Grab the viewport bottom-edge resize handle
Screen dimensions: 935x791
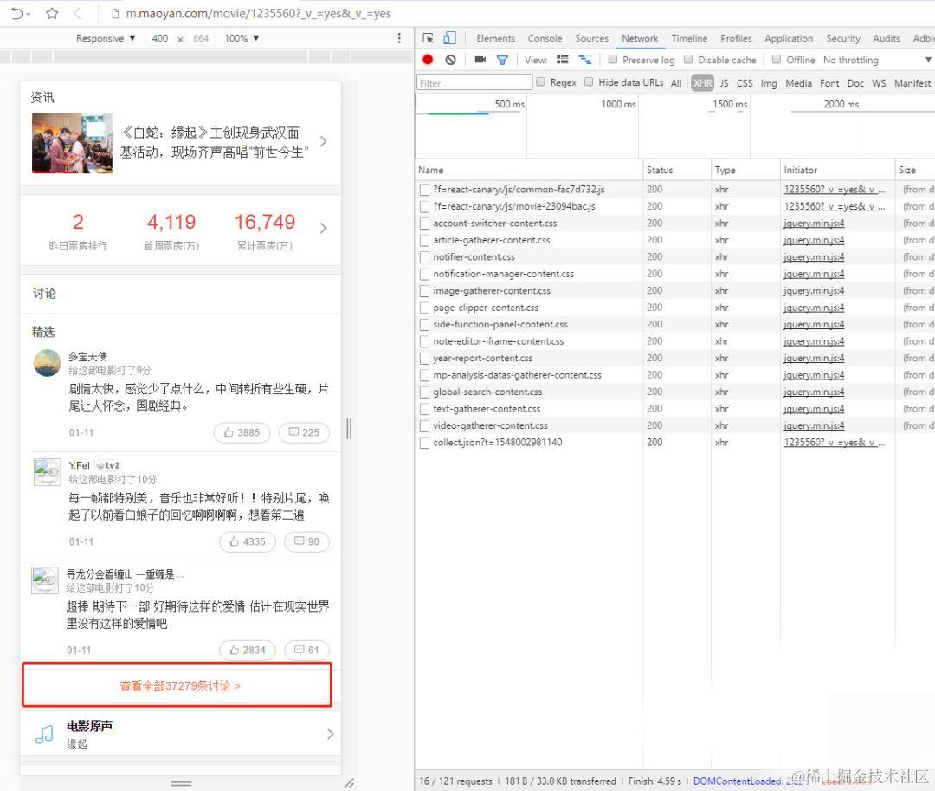[x=181, y=783]
